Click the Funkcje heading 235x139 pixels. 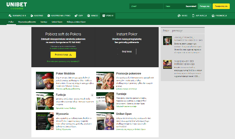click(x=61, y=95)
